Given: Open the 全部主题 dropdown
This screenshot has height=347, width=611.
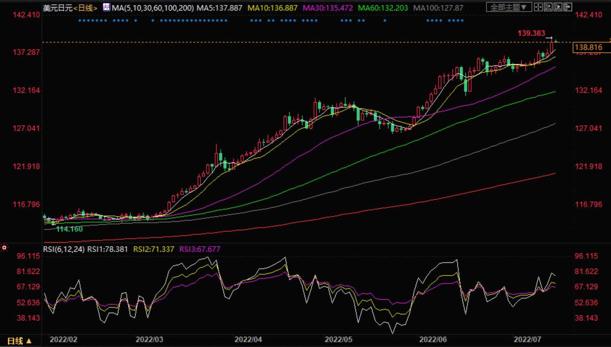Looking at the screenshot, I should tap(509, 7).
